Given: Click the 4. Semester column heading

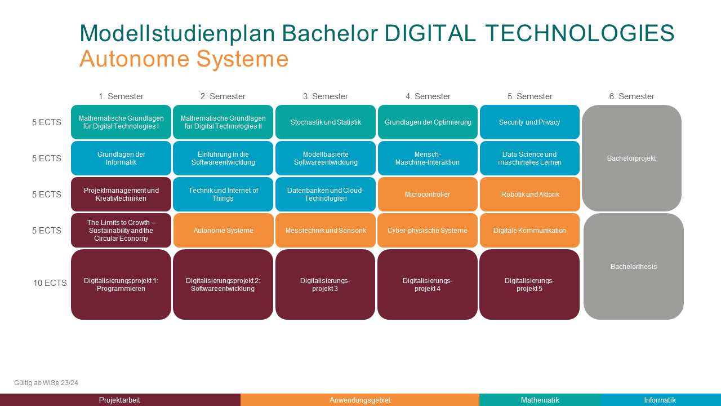Looking at the screenshot, I should [428, 96].
